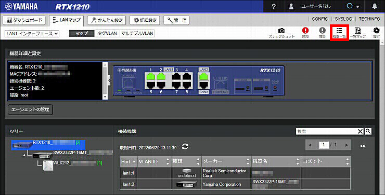Go to previous page of device table
Image resolution: width=385 pixels, height=195 pixels.
click(x=310, y=145)
